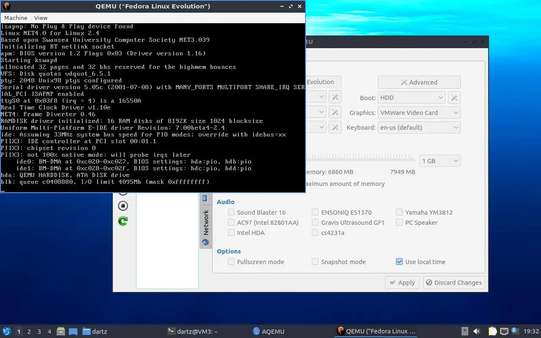The height and width of the screenshot is (338, 541).
Task: Click the notification info icon in the tray
Action: (515, 331)
